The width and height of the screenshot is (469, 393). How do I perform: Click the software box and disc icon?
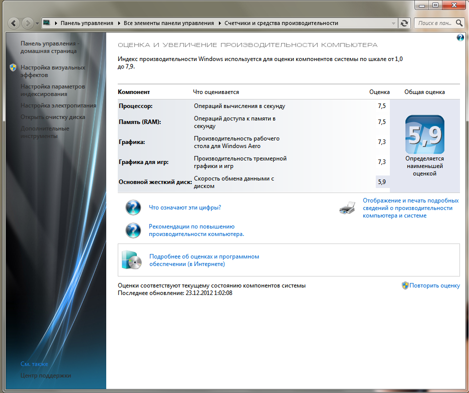click(x=131, y=260)
